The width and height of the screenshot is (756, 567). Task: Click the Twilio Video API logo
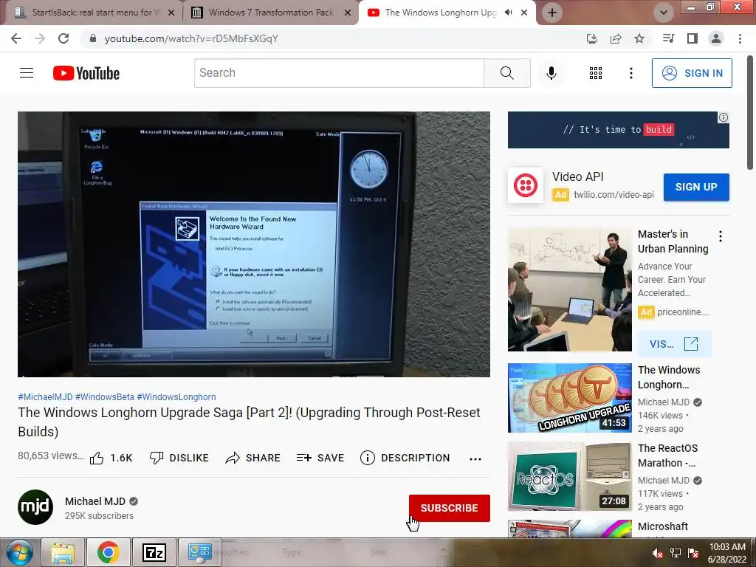coord(526,185)
